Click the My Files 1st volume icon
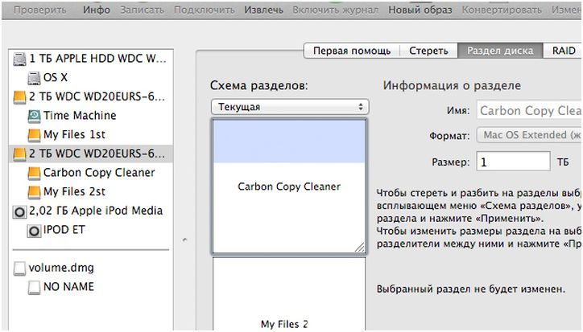Viewport: 583px width, 332px height. pyautogui.click(x=34, y=135)
